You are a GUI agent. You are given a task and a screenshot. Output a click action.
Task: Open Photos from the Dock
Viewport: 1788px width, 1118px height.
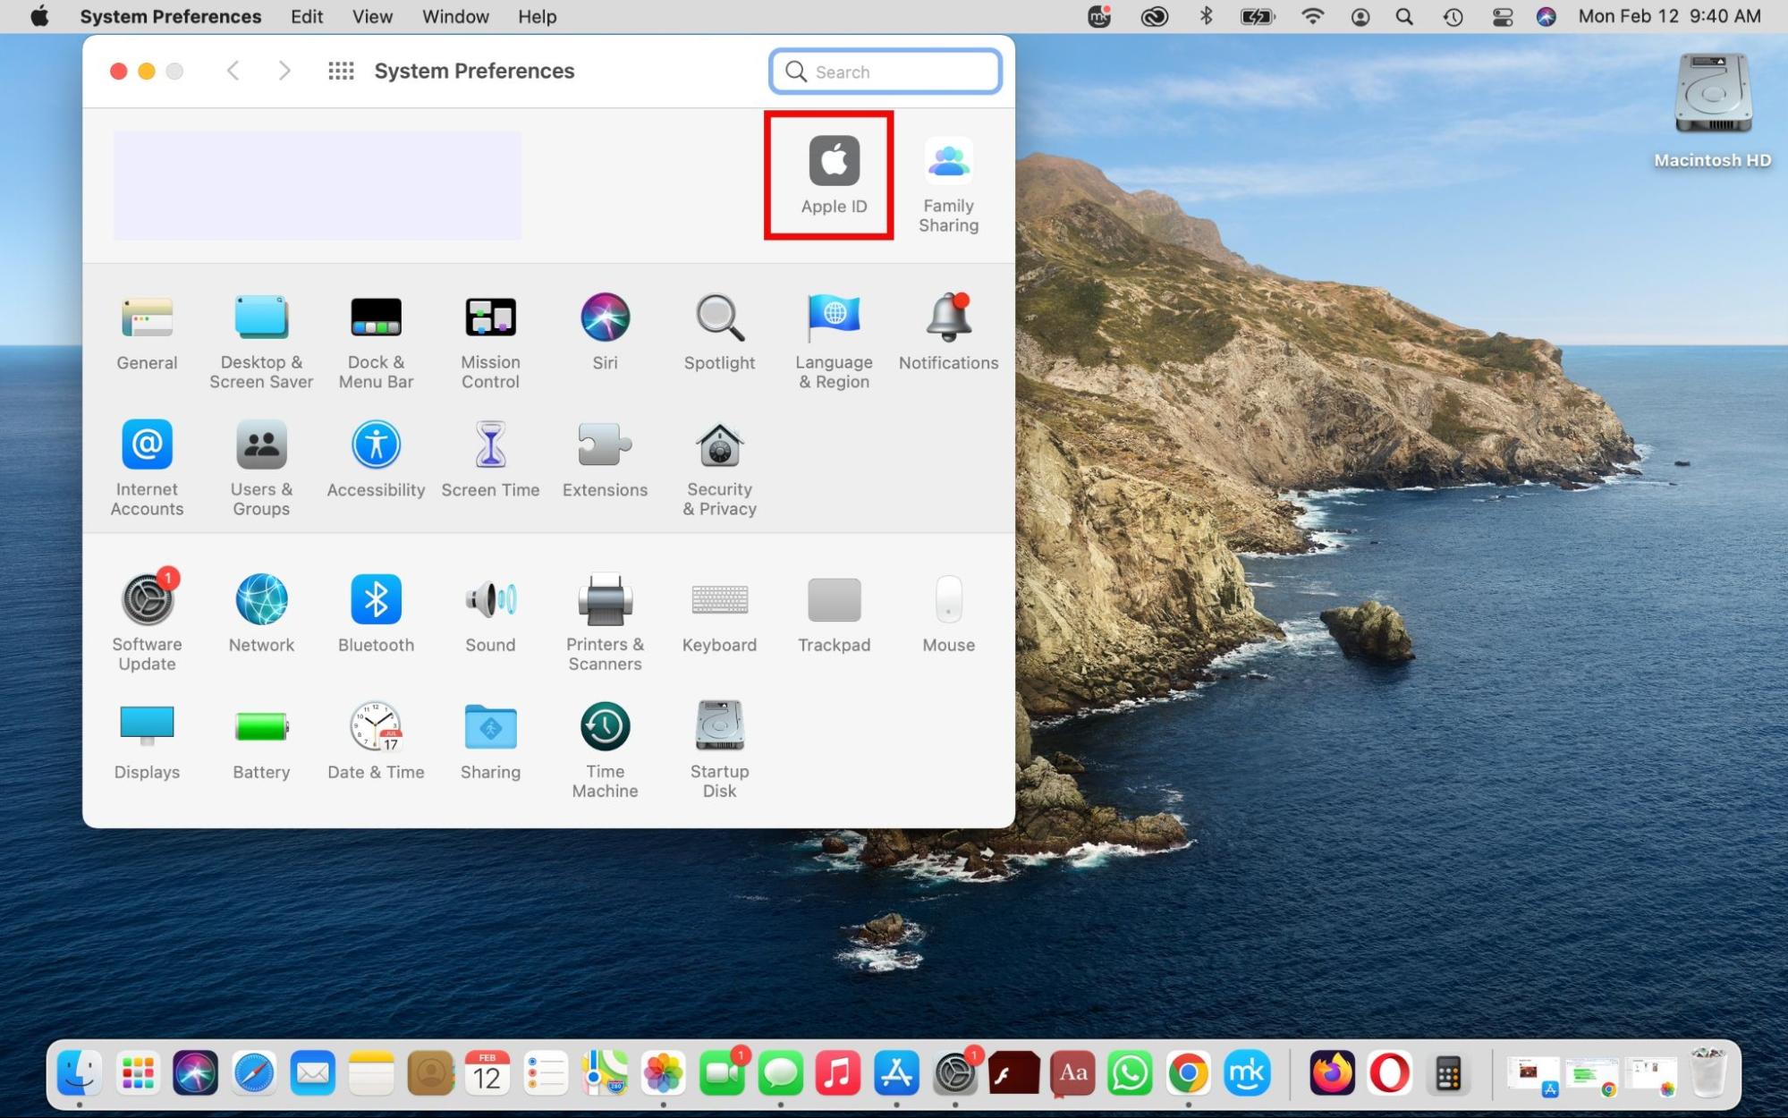(663, 1072)
